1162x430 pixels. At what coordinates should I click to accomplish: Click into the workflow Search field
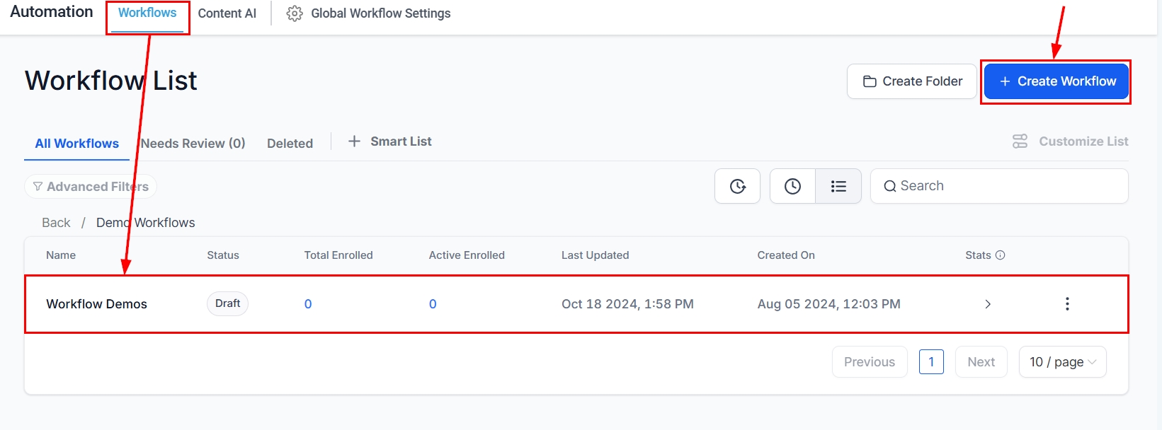tap(1006, 186)
